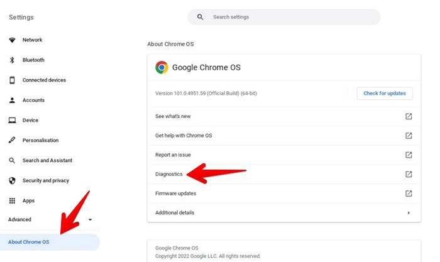The width and height of the screenshot is (440, 262).
Task: Click the Accounts person icon
Action: (x=12, y=100)
